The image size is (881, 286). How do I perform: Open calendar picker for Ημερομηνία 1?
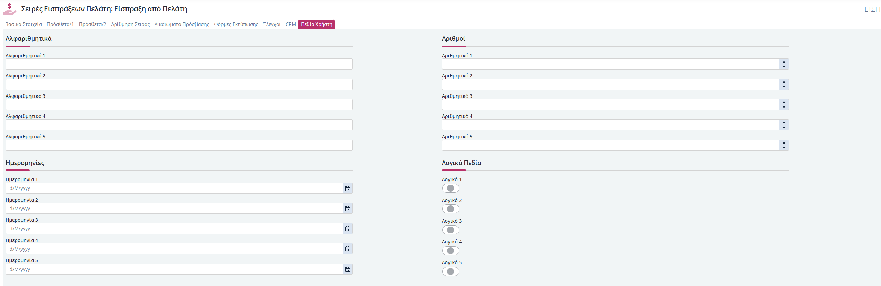pyautogui.click(x=348, y=188)
